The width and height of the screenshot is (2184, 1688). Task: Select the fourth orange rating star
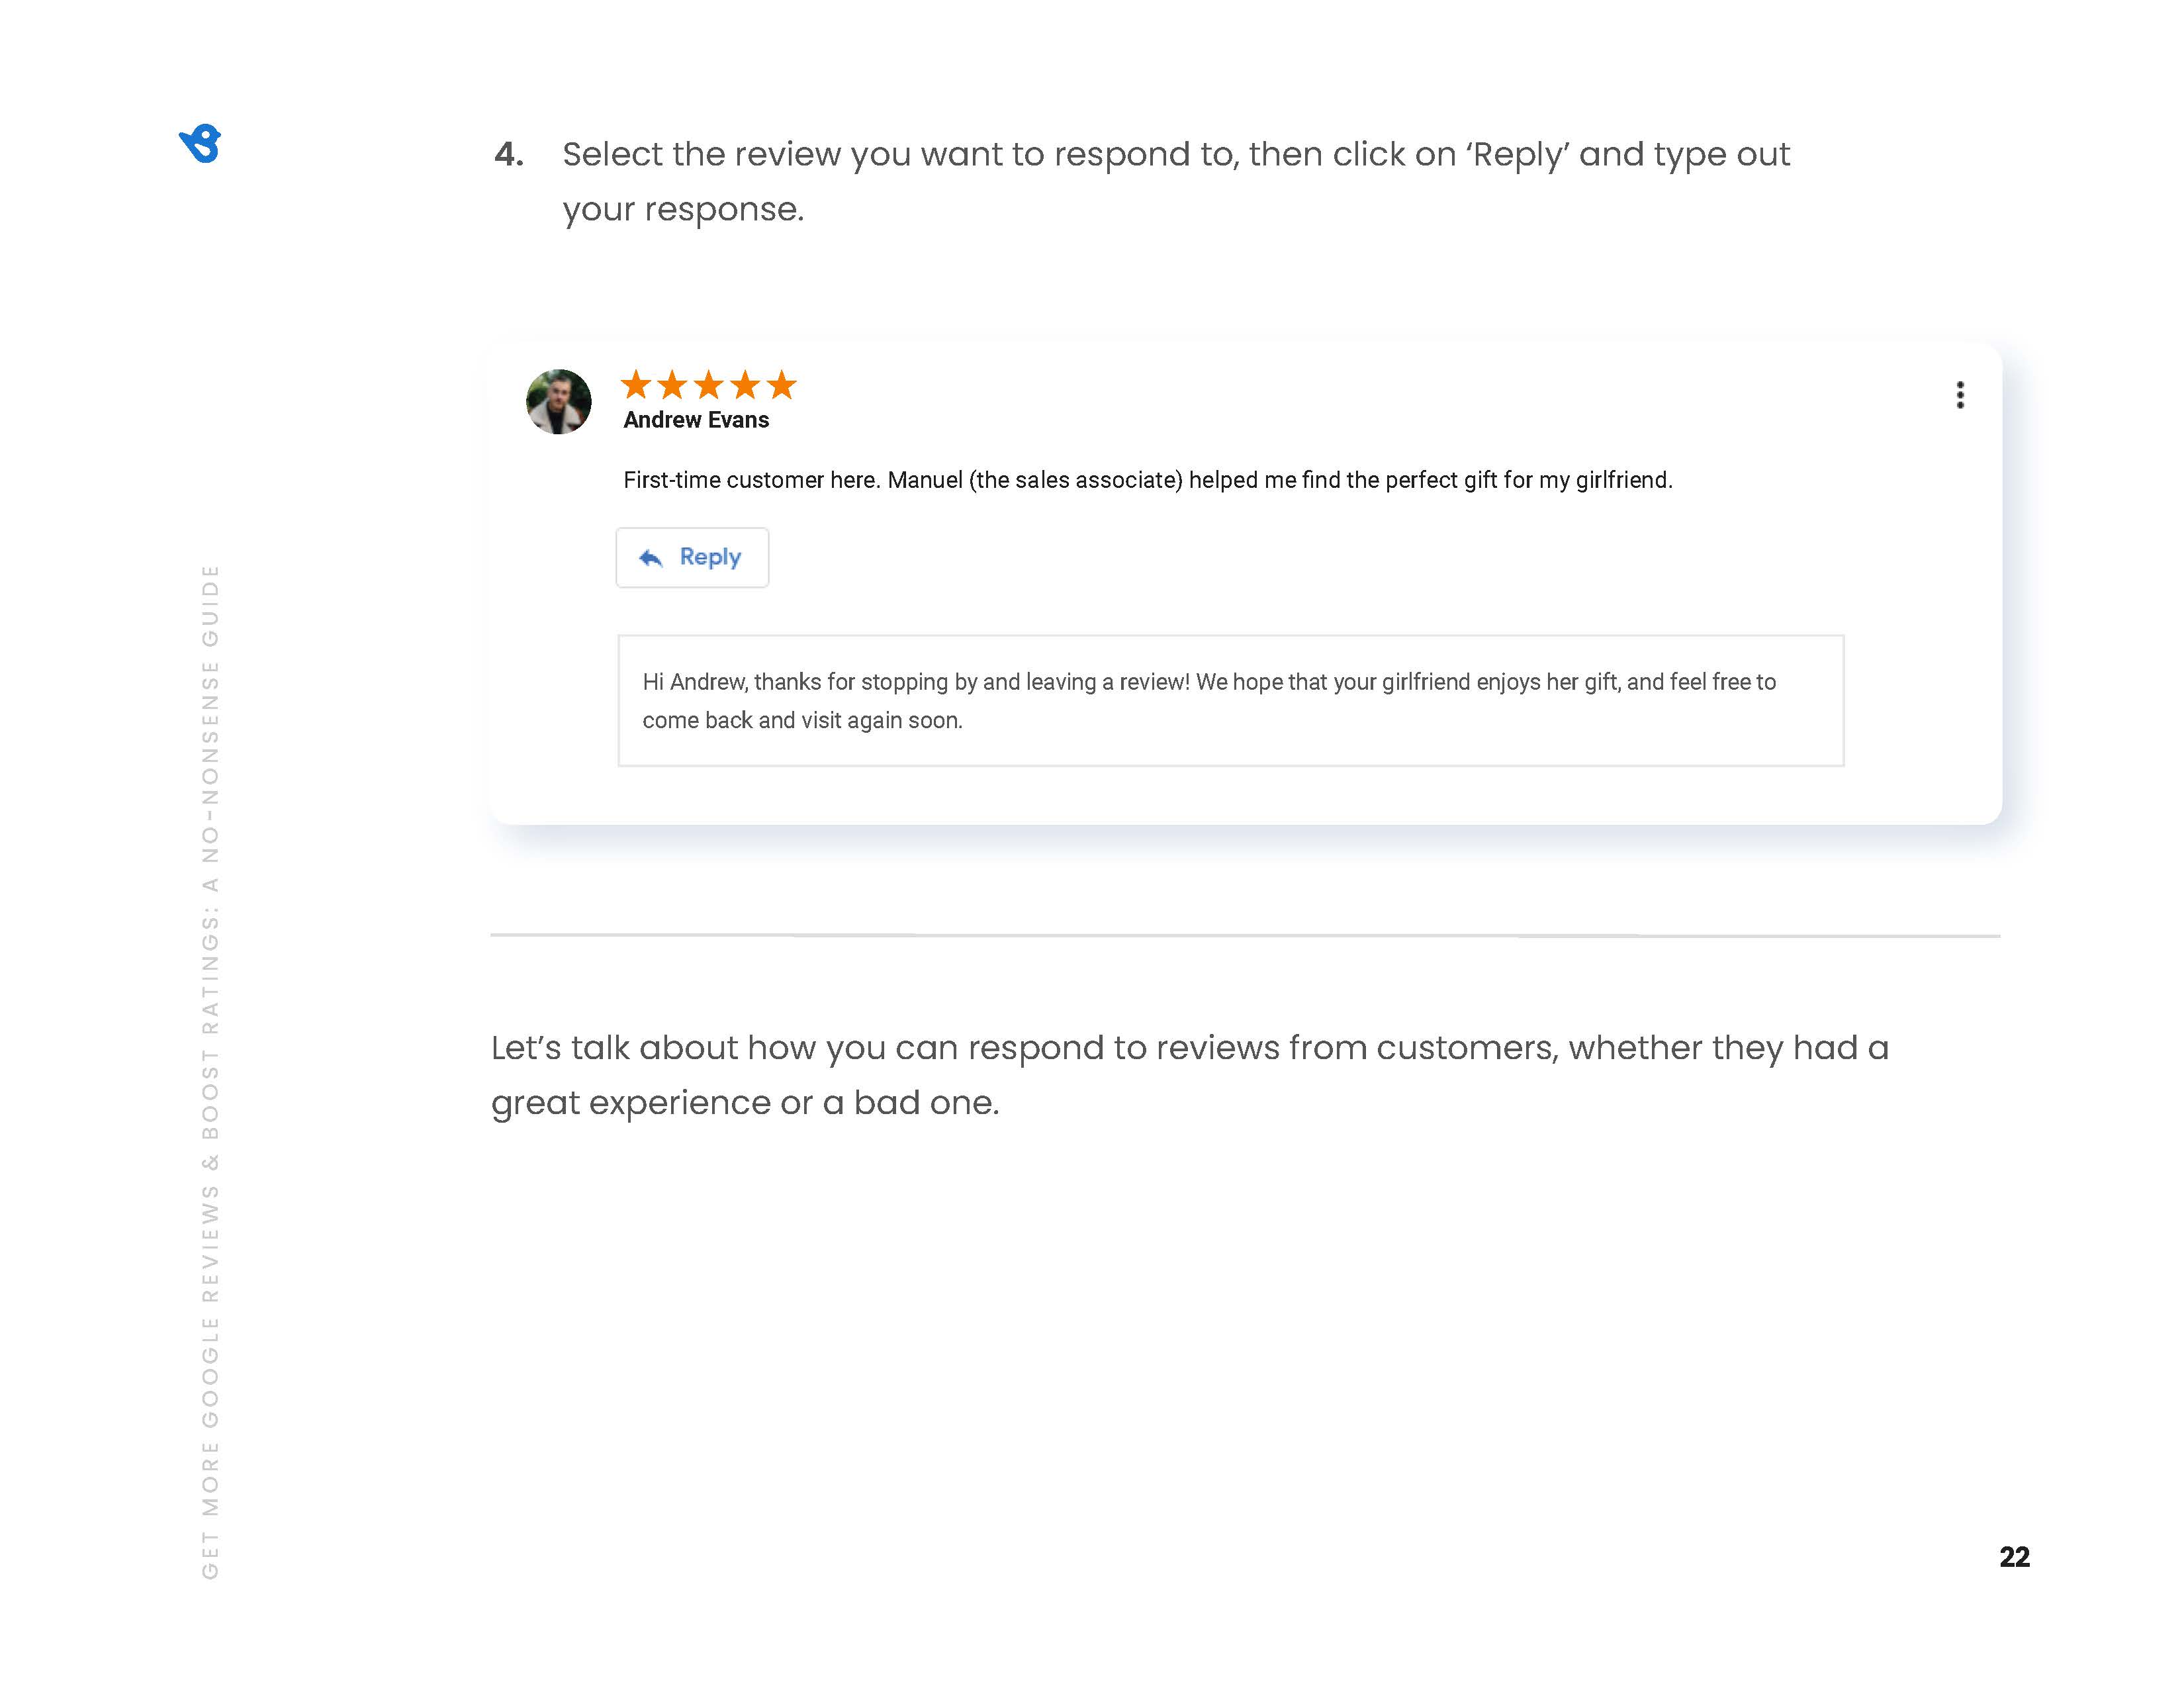[x=745, y=385]
